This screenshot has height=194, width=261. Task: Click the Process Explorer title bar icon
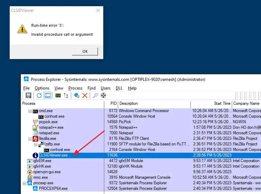pyautogui.click(x=26, y=79)
